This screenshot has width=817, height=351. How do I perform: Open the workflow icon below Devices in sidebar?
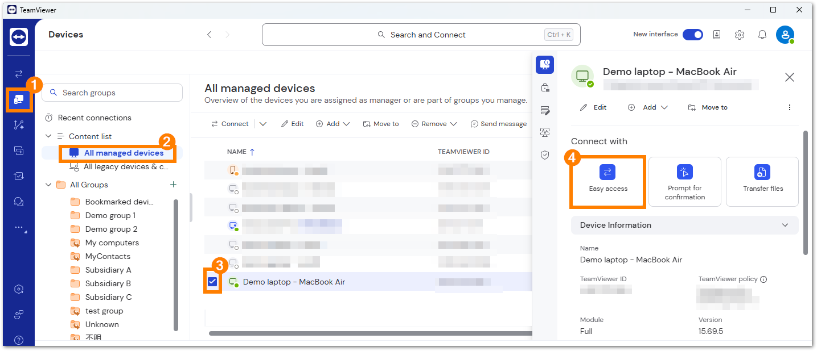(x=19, y=126)
